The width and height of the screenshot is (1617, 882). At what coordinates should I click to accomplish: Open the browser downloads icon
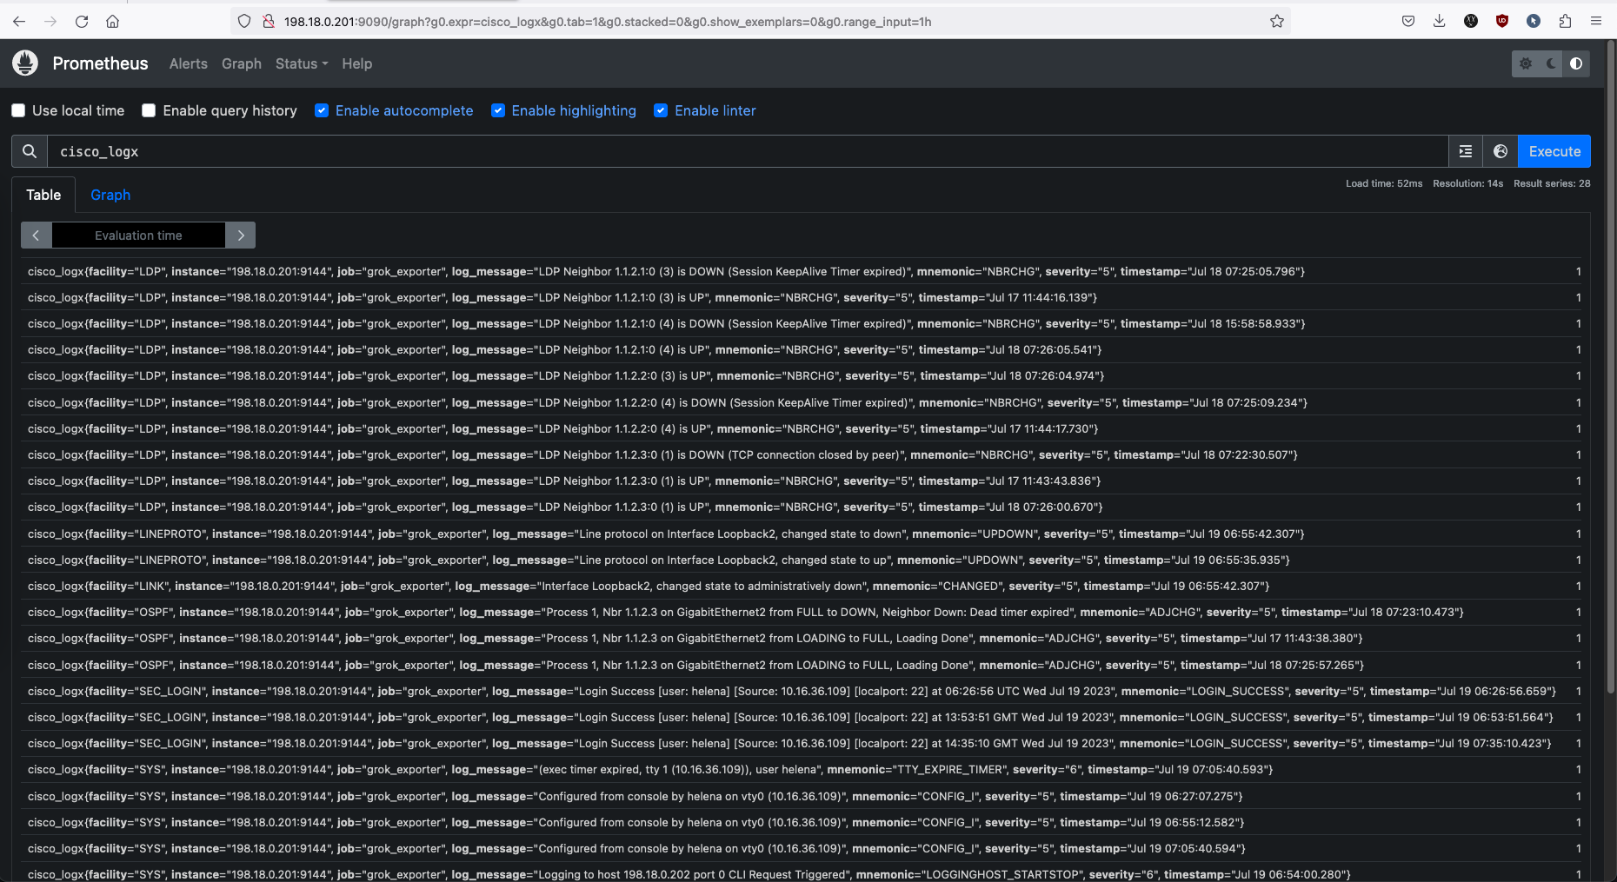[x=1440, y=22]
